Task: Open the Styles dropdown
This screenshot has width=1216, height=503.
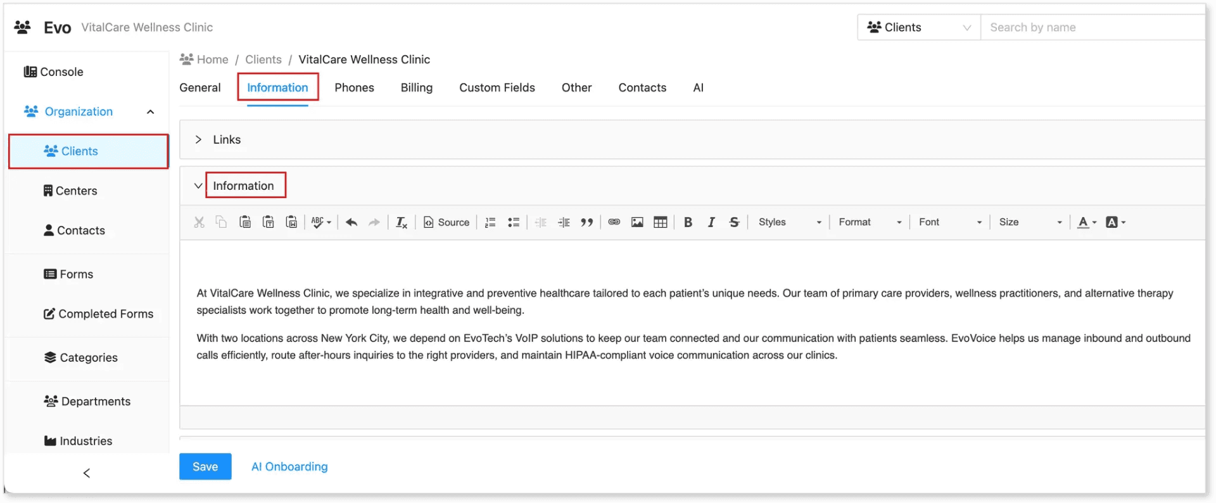Action: point(790,222)
